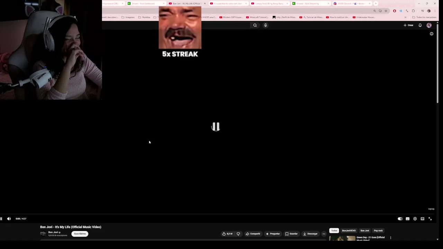Select the Todos filter chip
Viewport: 443px width, 249px height.
point(334,231)
